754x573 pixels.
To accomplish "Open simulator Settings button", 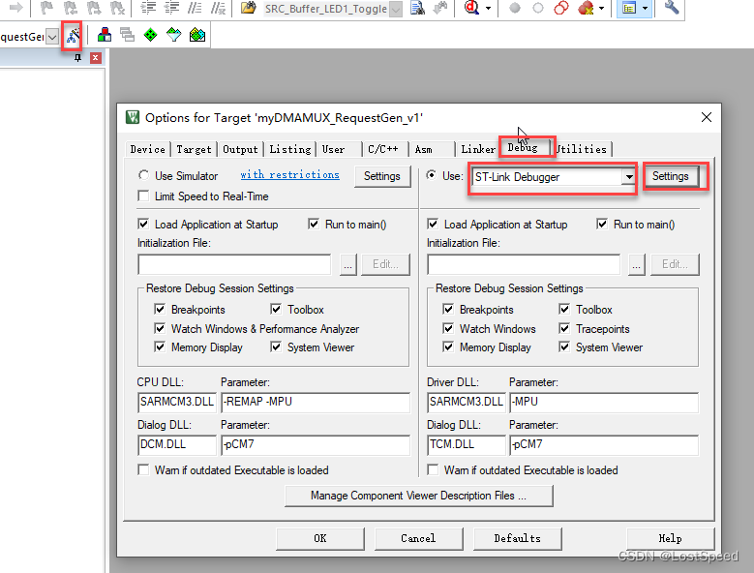I will (x=382, y=176).
